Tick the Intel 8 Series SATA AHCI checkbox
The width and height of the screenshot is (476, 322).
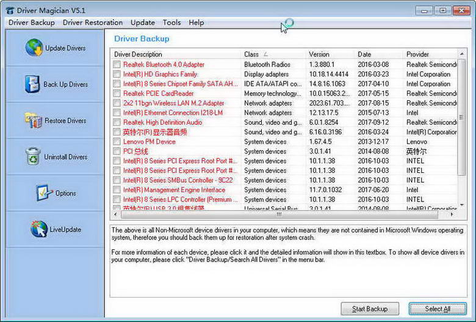click(x=117, y=84)
